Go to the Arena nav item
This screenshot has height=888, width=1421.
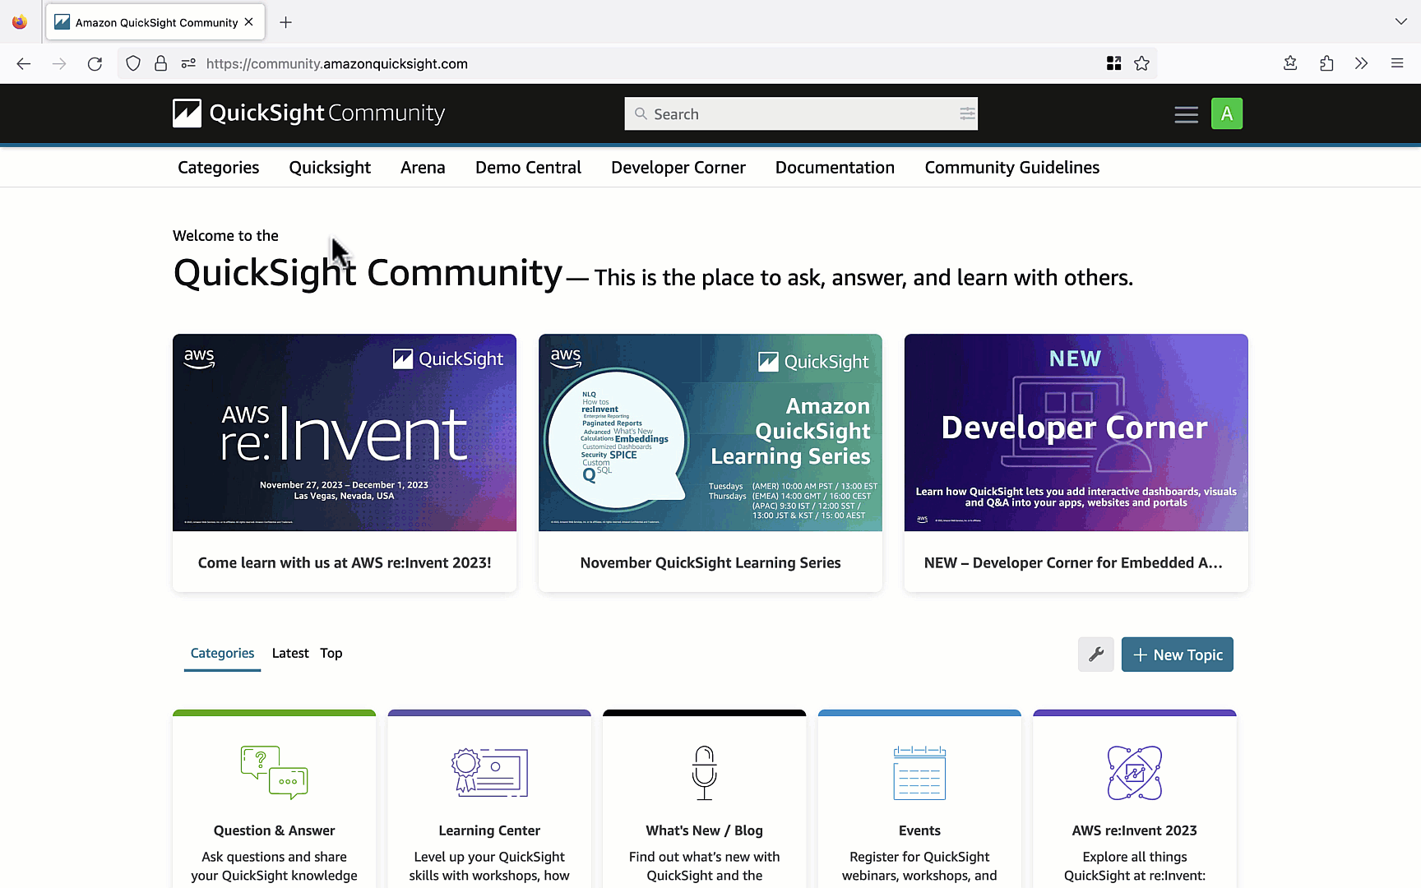[423, 167]
